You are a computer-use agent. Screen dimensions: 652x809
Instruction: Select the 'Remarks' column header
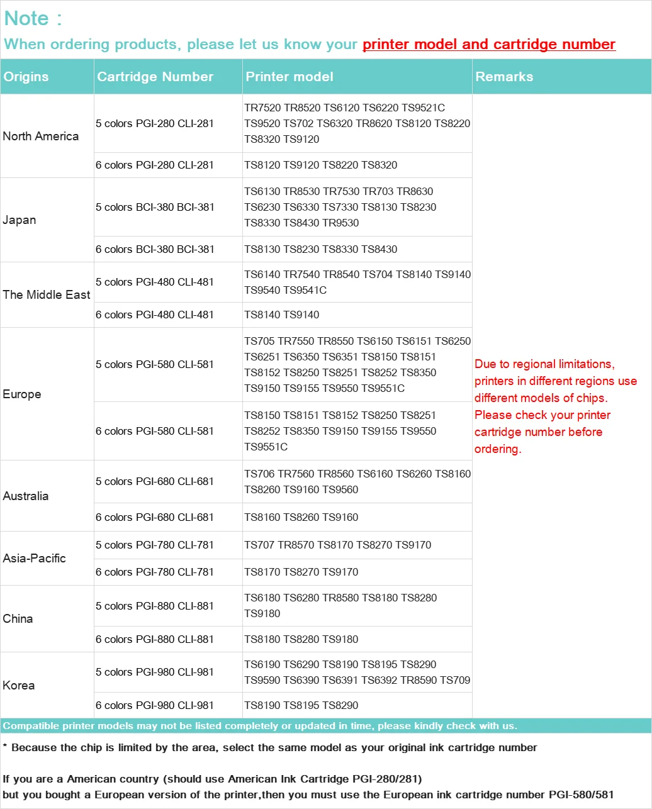(x=562, y=77)
